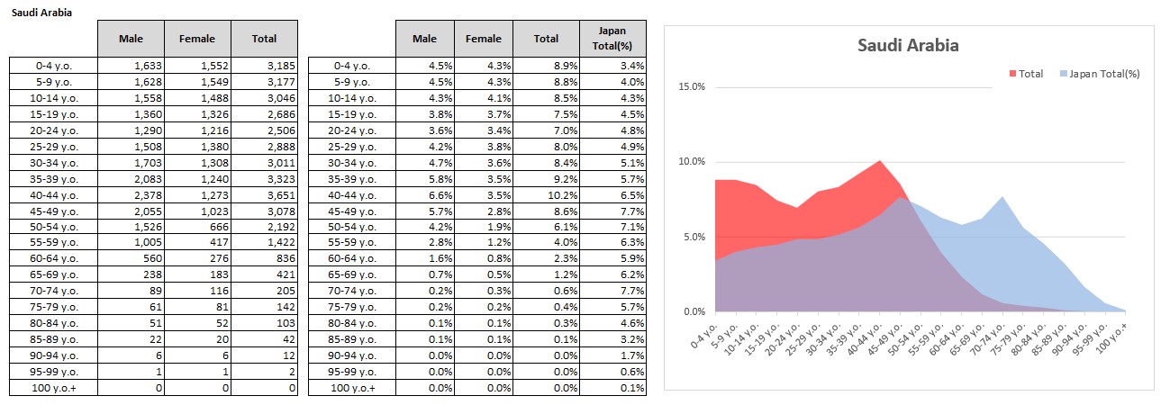Screen dimensions: 1170x405
Task: Select Total header in population count table
Action: [x=265, y=39]
